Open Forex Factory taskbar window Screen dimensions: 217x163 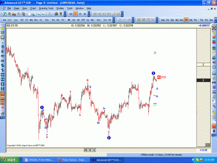tap(73, 160)
